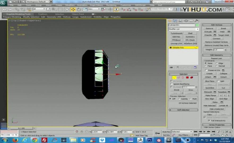Viewport: 234px width, 143px height.
Task: Click the TurboSmooth modifier button
Action: coord(176,33)
